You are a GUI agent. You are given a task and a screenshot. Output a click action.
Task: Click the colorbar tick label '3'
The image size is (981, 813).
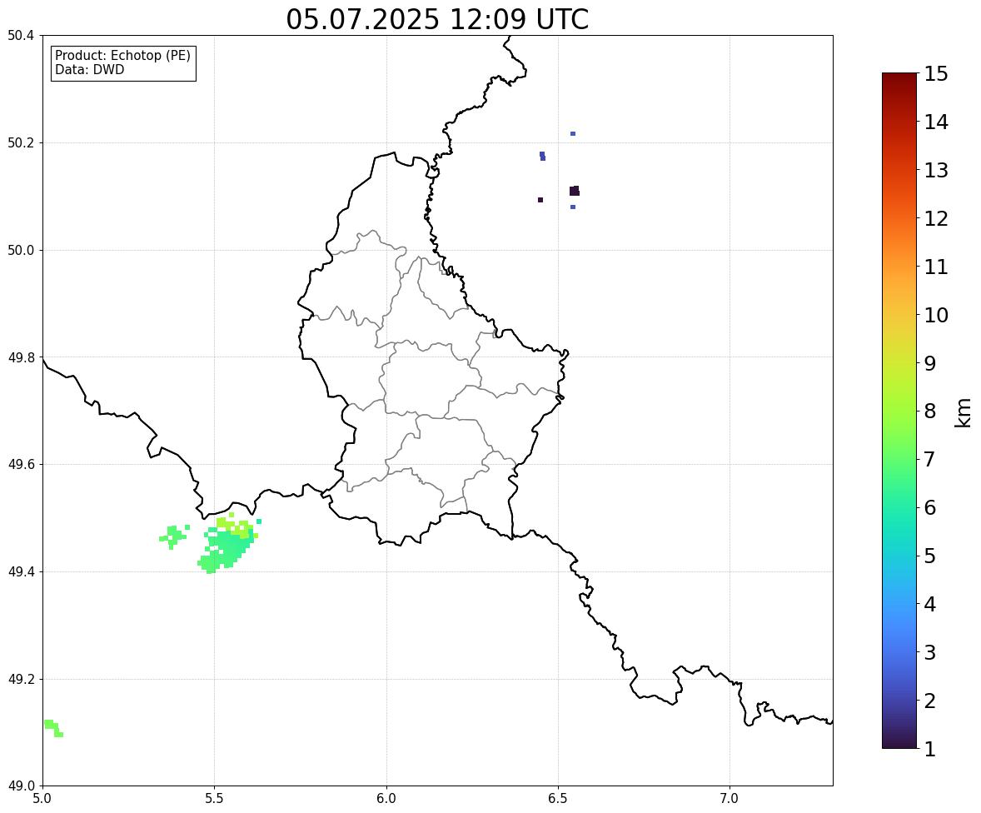pos(929,652)
